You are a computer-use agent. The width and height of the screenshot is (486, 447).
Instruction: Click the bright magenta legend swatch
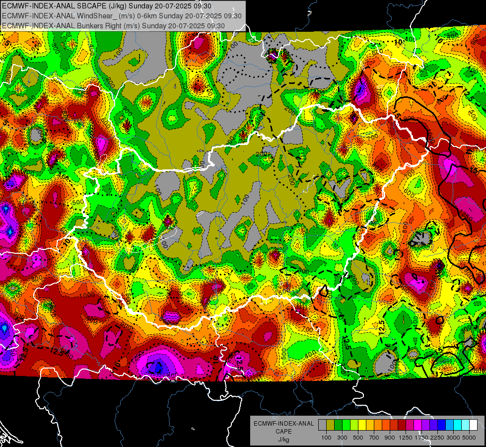tap(418, 425)
